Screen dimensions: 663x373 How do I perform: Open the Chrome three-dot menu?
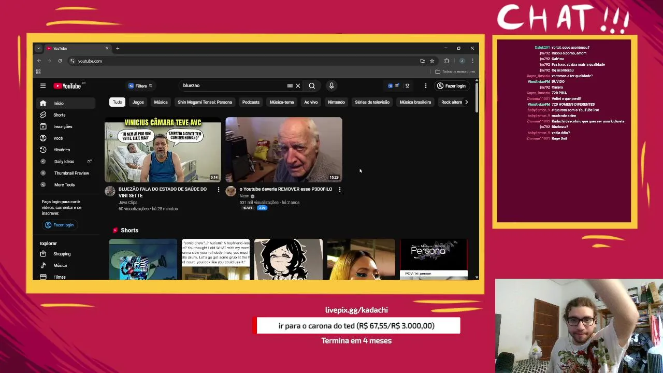pos(472,61)
